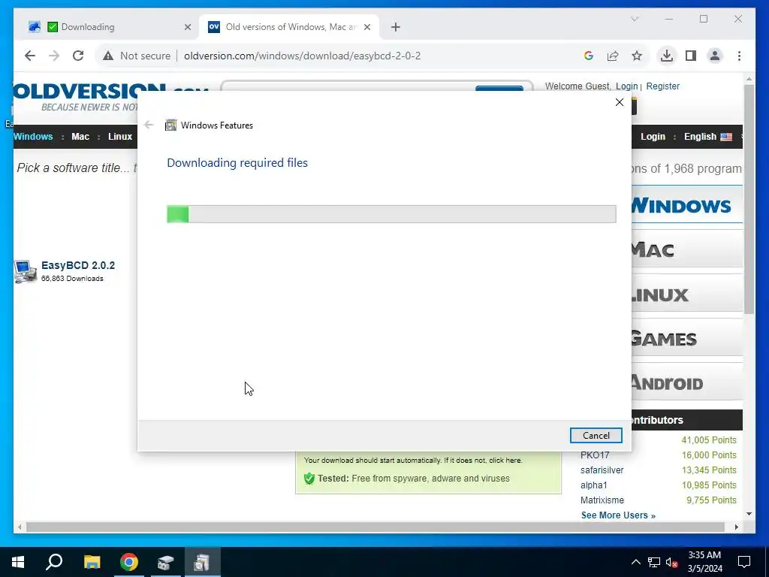Image resolution: width=769 pixels, height=577 pixels.
Task: Click the 41,005 Points value
Action: coord(709,440)
